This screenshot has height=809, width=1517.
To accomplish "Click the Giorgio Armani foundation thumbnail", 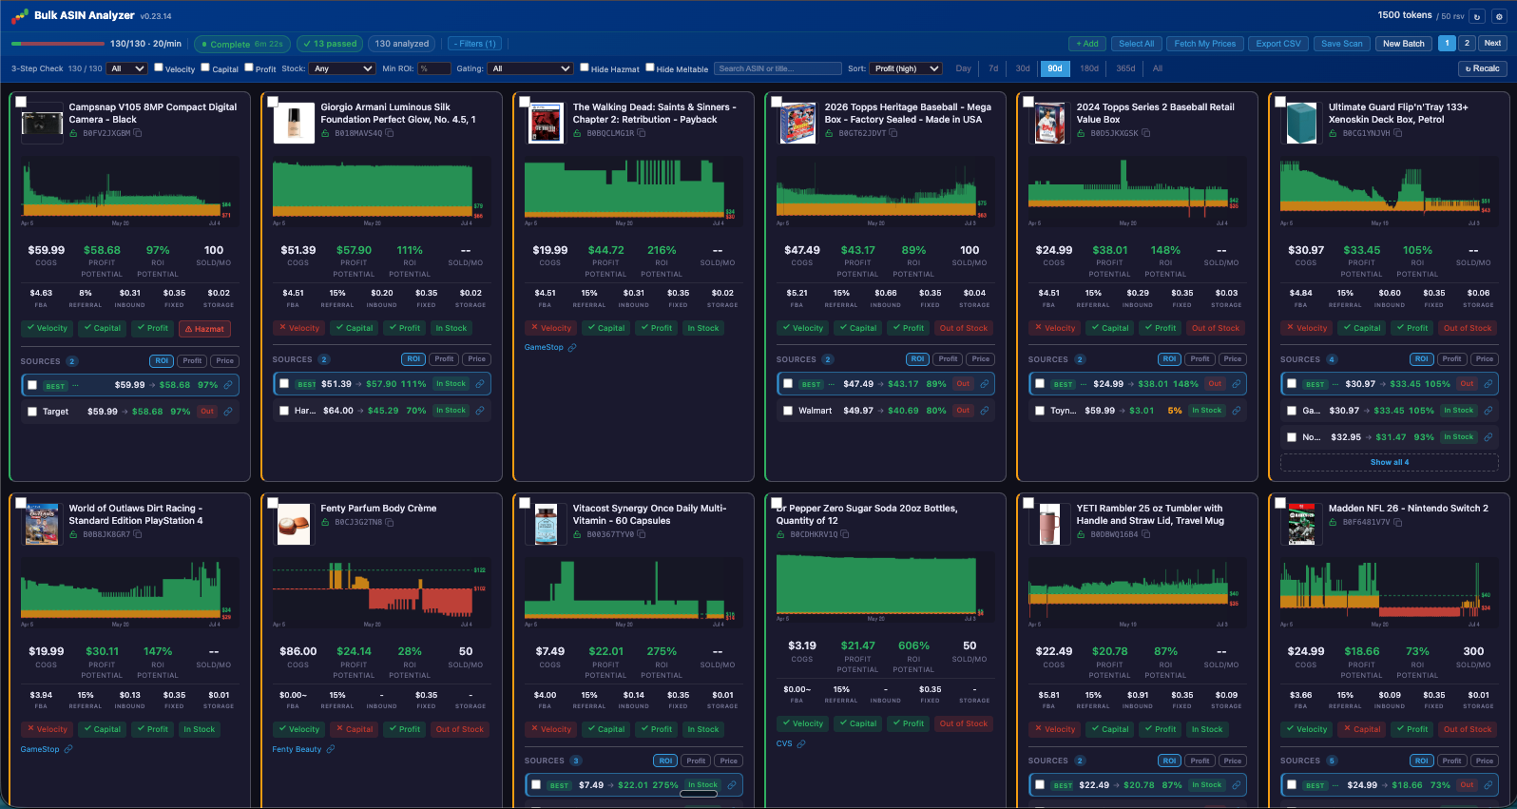I will coord(294,124).
